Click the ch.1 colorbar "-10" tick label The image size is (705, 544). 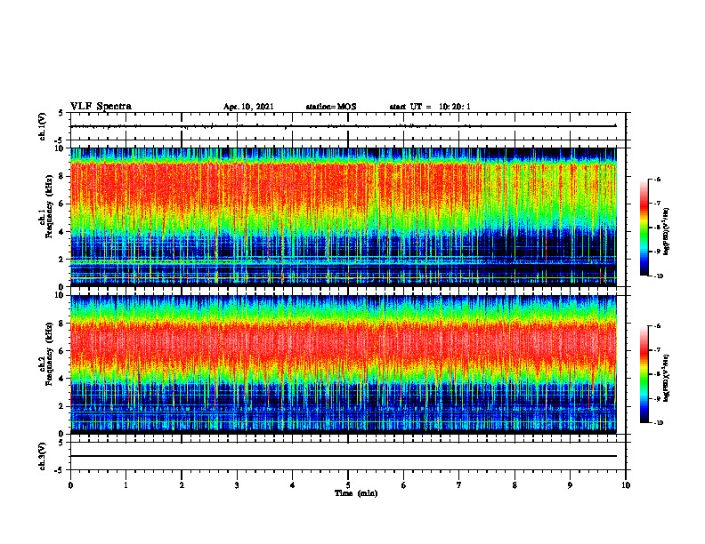[x=659, y=276]
